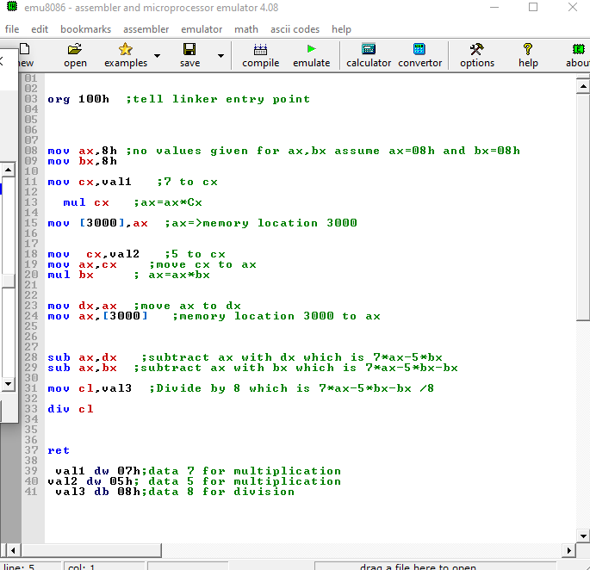This screenshot has width=590, height=570.
Task: Click the 'mov ax,[3000]' instruction
Action: (x=97, y=316)
